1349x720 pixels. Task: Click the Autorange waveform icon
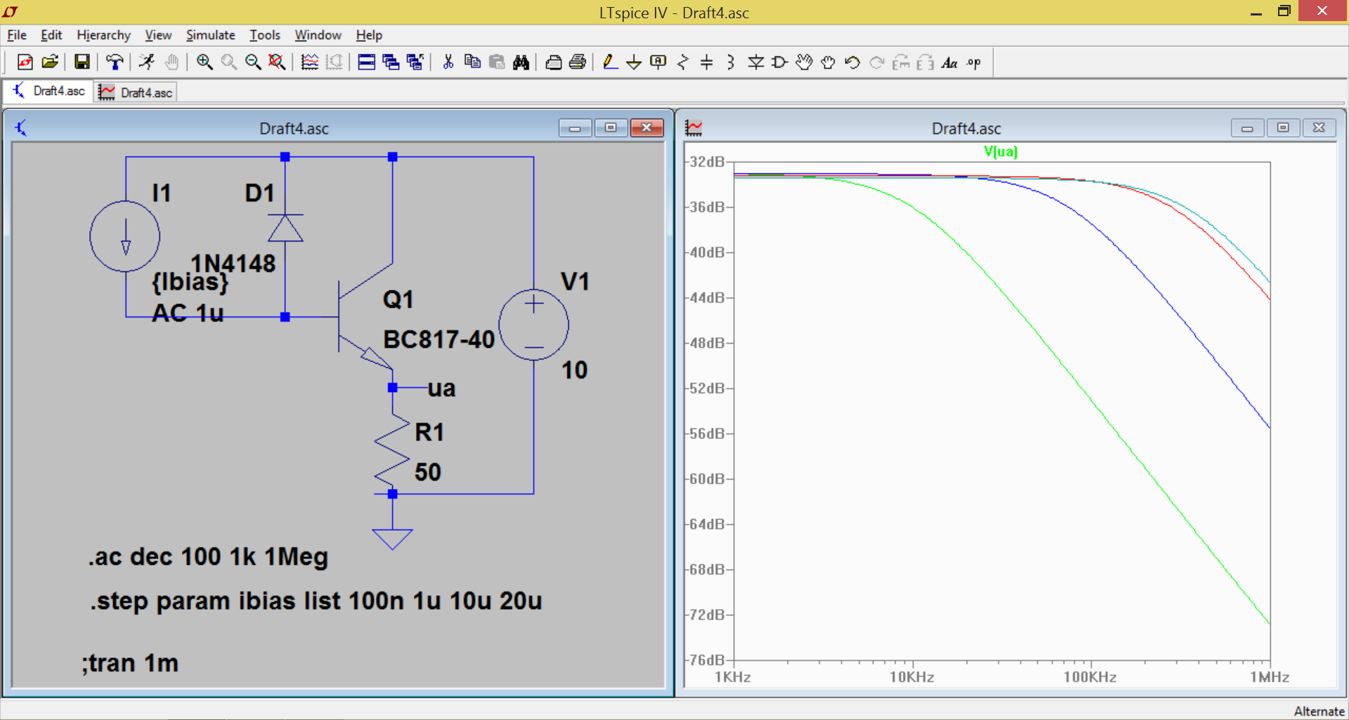click(x=310, y=63)
